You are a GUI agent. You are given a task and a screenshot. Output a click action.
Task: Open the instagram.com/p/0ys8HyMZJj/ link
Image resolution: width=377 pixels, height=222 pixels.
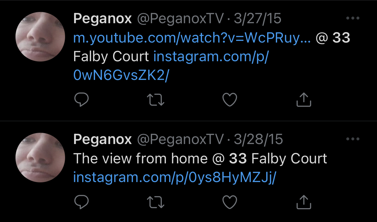[x=175, y=178]
